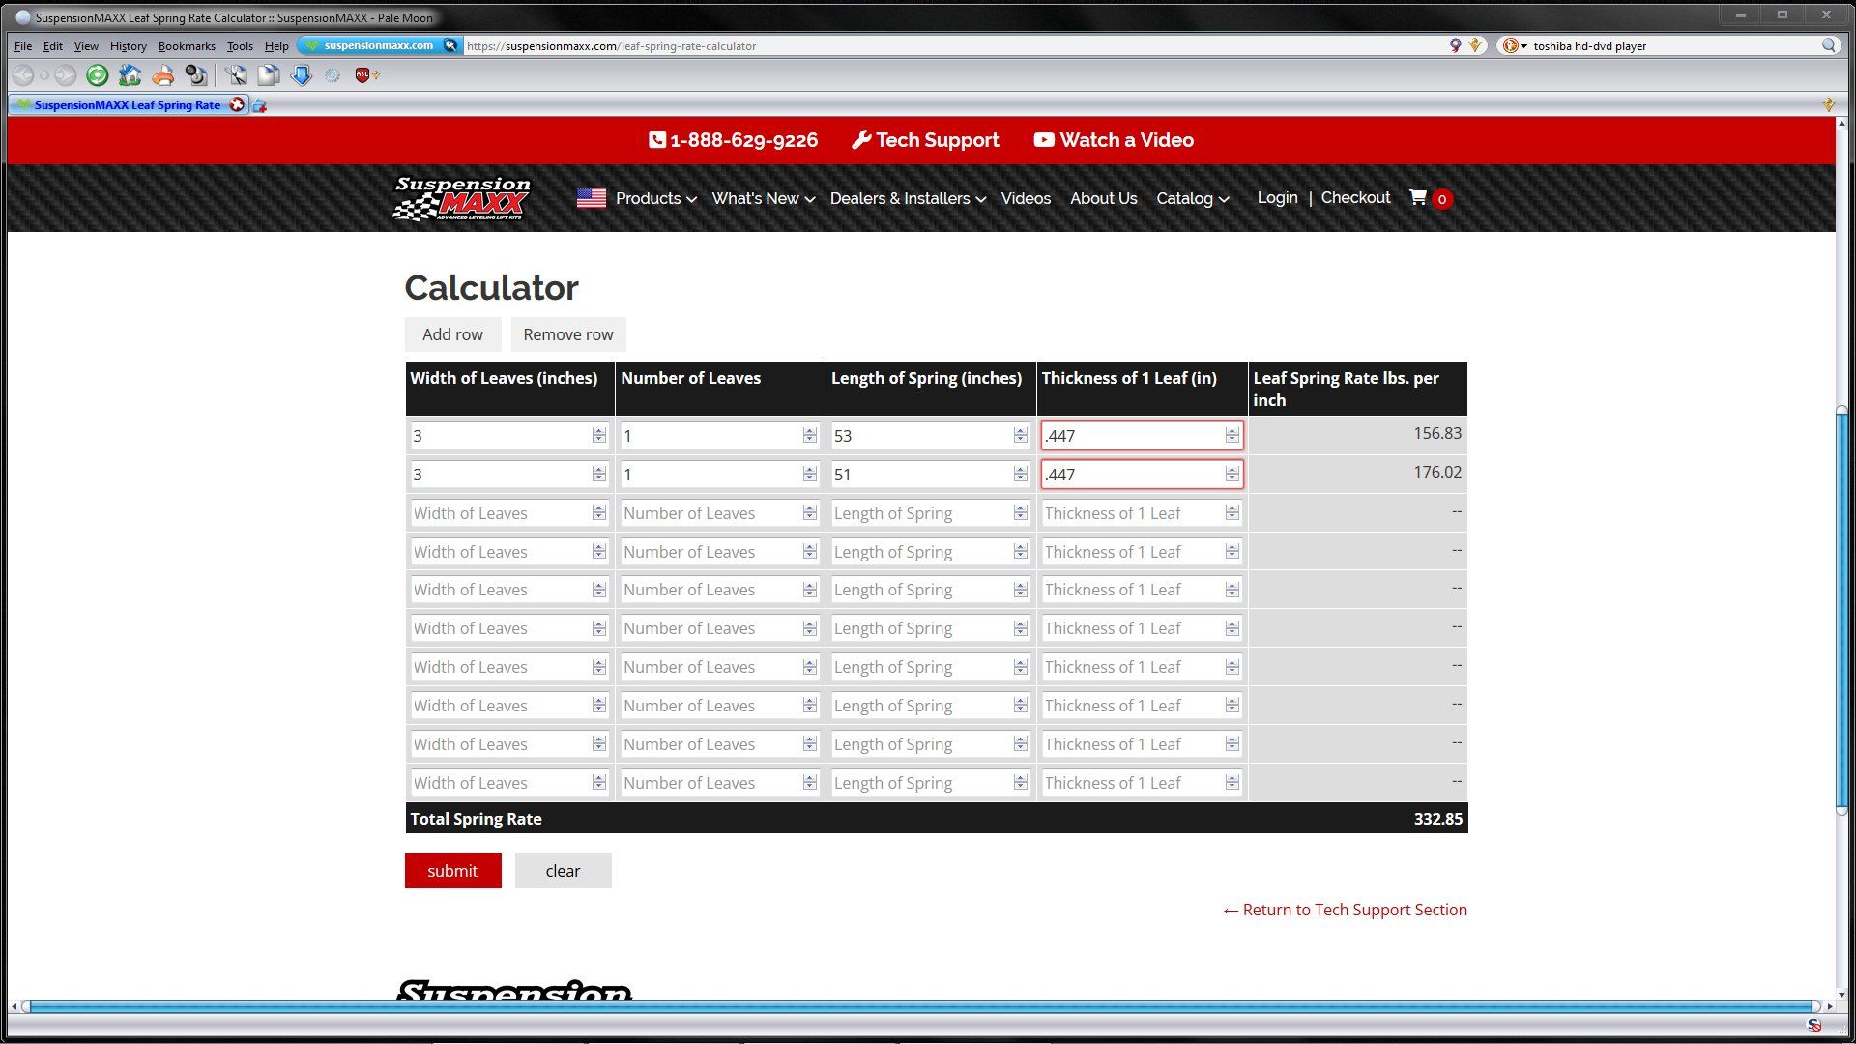Expand the Catalog dropdown menu
Image resolution: width=1856 pixels, height=1044 pixels.
pyautogui.click(x=1192, y=199)
